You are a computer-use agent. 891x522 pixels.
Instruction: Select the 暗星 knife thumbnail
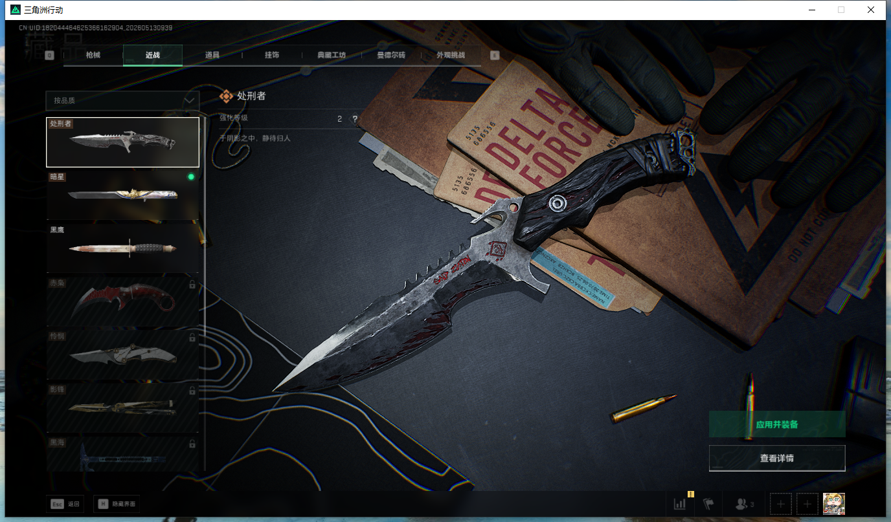(x=122, y=195)
